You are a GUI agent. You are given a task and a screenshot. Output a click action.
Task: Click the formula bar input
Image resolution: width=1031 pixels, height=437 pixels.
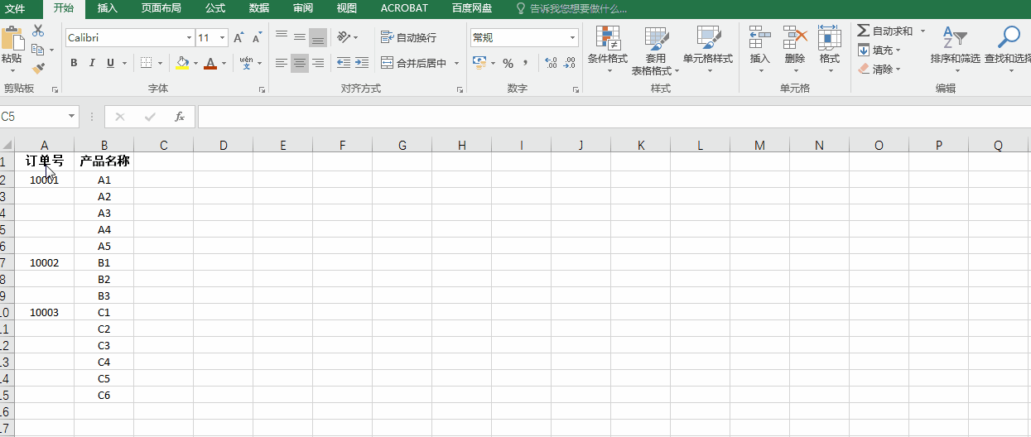pos(614,117)
